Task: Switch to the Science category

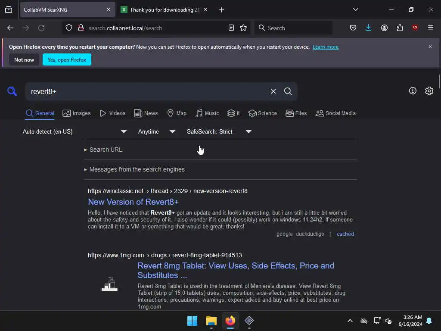Action: click(262, 113)
